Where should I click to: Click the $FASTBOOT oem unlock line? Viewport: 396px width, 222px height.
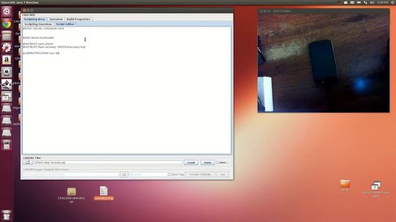38,44
